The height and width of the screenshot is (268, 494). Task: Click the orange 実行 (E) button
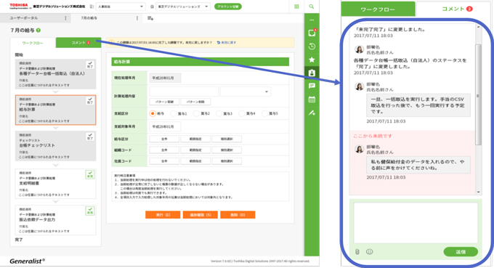pos(163,215)
